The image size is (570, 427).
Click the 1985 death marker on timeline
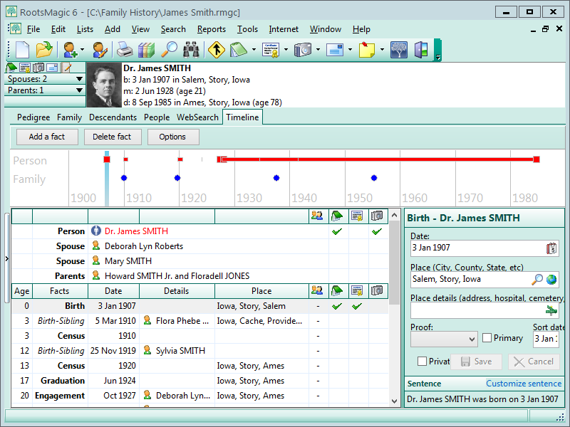click(536, 159)
